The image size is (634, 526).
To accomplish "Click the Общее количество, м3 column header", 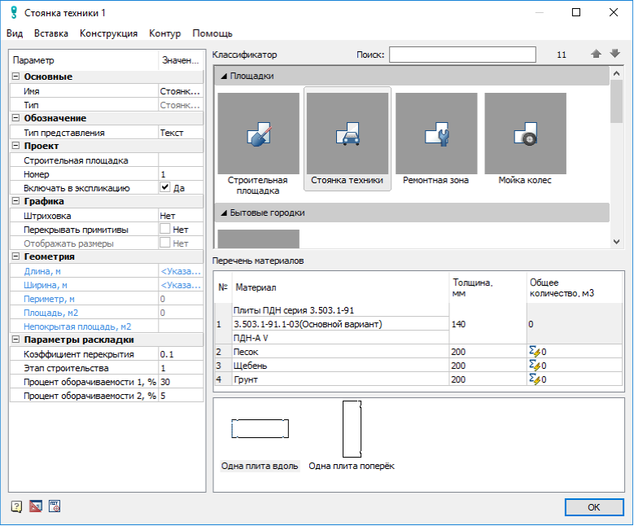I will click(575, 287).
